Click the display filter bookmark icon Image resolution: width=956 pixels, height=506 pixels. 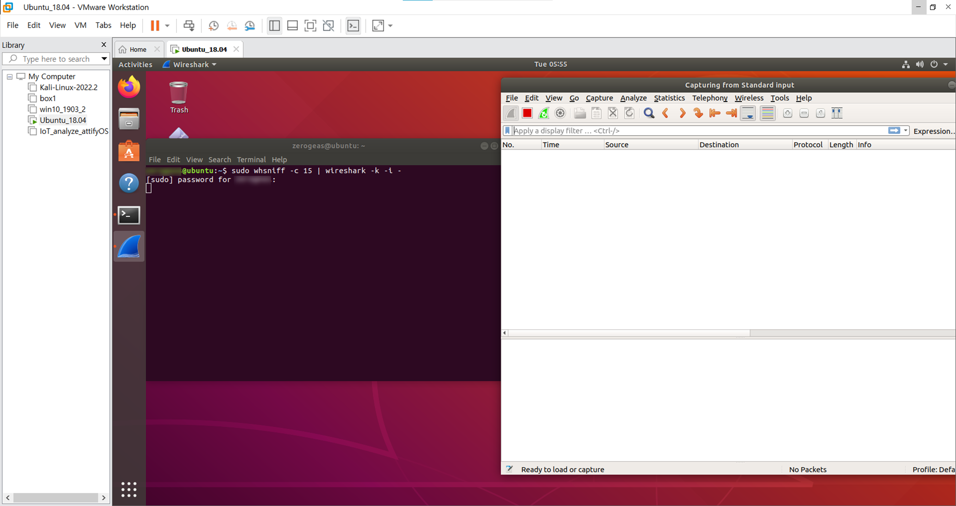508,130
